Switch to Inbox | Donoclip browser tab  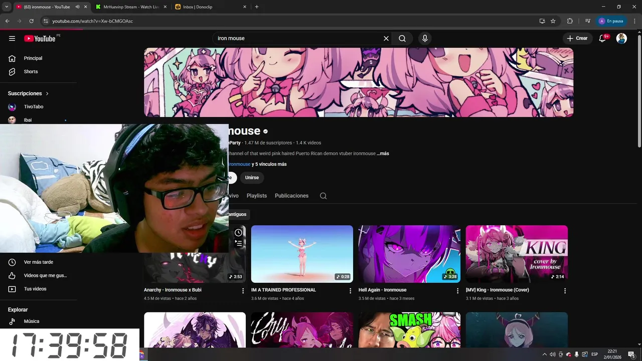211,7
